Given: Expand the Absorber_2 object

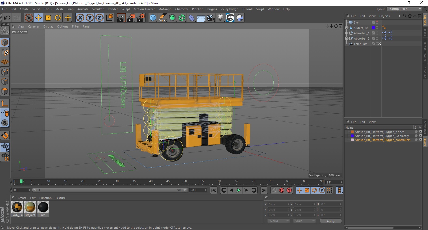Looking at the screenshot, I should (347, 39).
